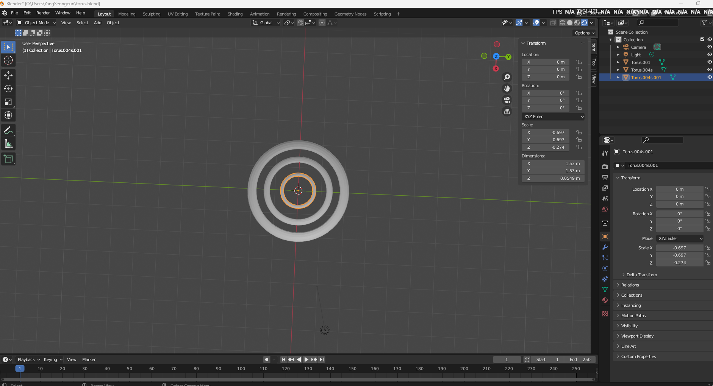Select the Transform tool

tap(8, 115)
